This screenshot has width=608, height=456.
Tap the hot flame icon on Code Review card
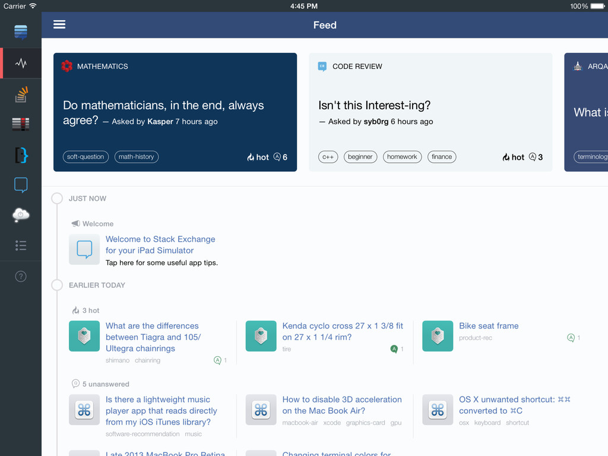click(506, 157)
